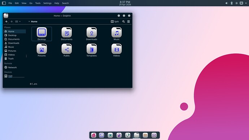The image size is (249, 140).
Task: Launch the mail envelope app in dock
Action: [x=154, y=135]
